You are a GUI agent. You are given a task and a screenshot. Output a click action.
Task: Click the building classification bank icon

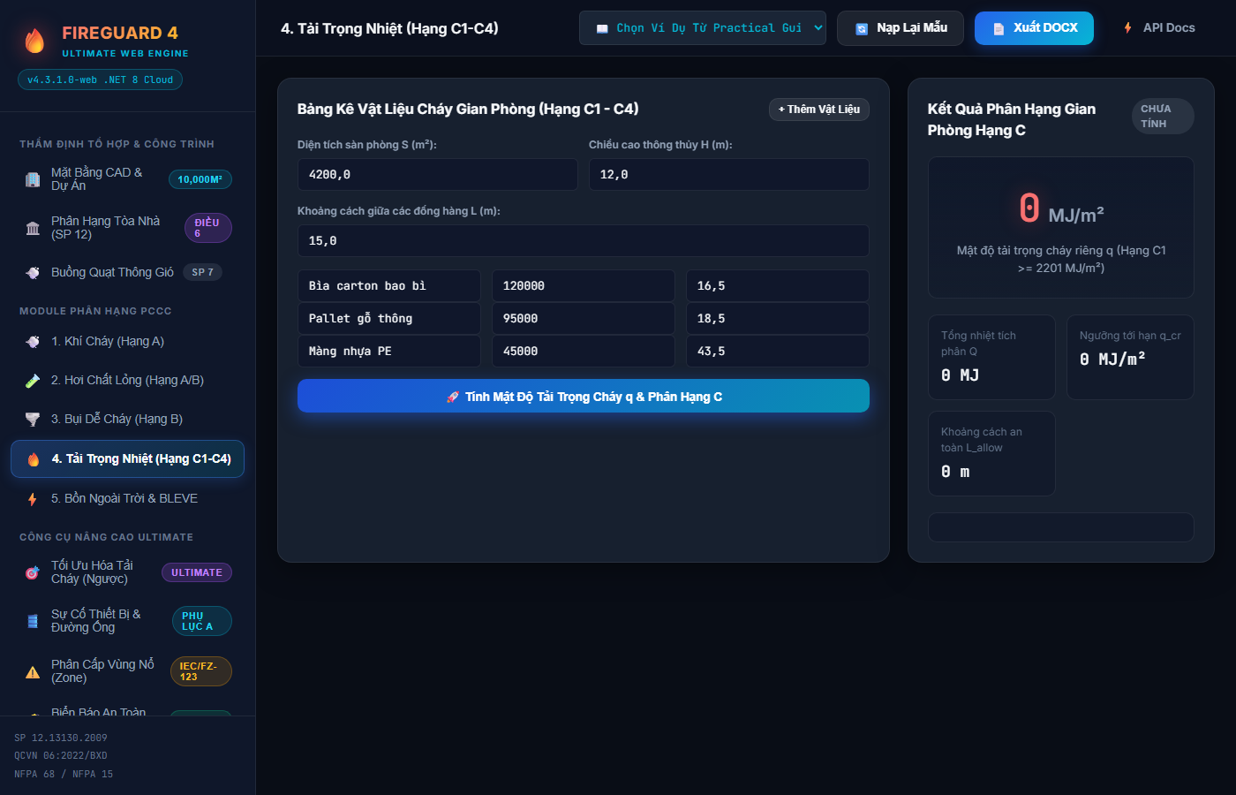[33, 228]
